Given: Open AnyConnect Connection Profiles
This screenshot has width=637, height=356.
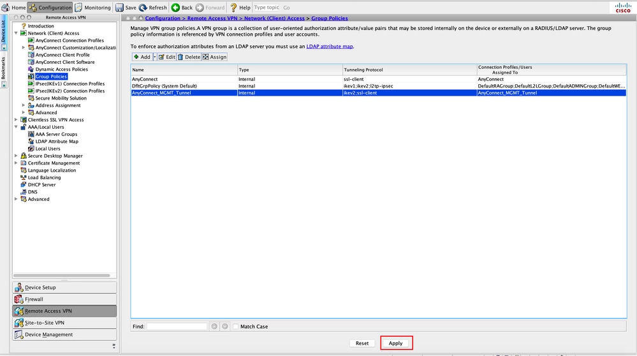Looking at the screenshot, I should click(x=70, y=41).
